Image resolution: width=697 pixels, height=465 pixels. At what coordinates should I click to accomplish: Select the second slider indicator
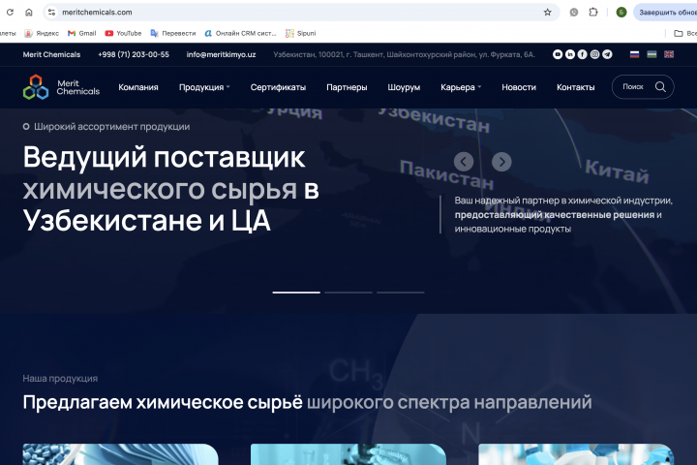pos(348,293)
